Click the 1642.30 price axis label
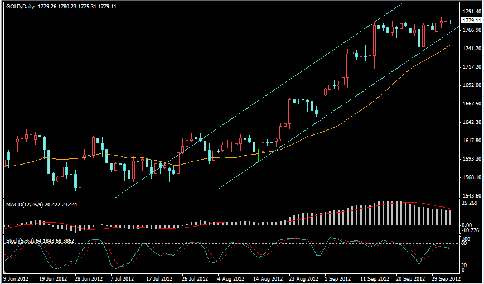 pos(472,122)
